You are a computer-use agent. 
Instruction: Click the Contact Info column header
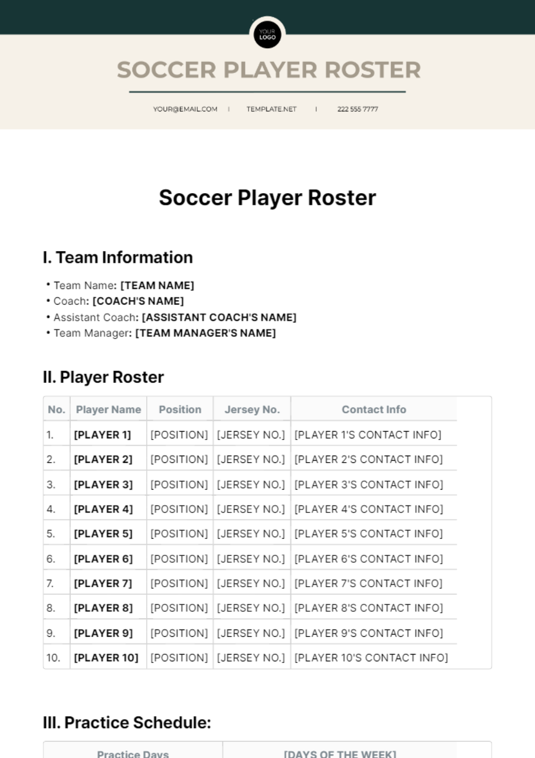coord(374,409)
